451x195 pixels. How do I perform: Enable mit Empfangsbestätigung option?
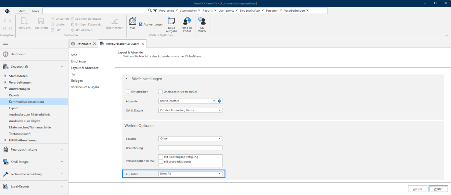[161, 157]
